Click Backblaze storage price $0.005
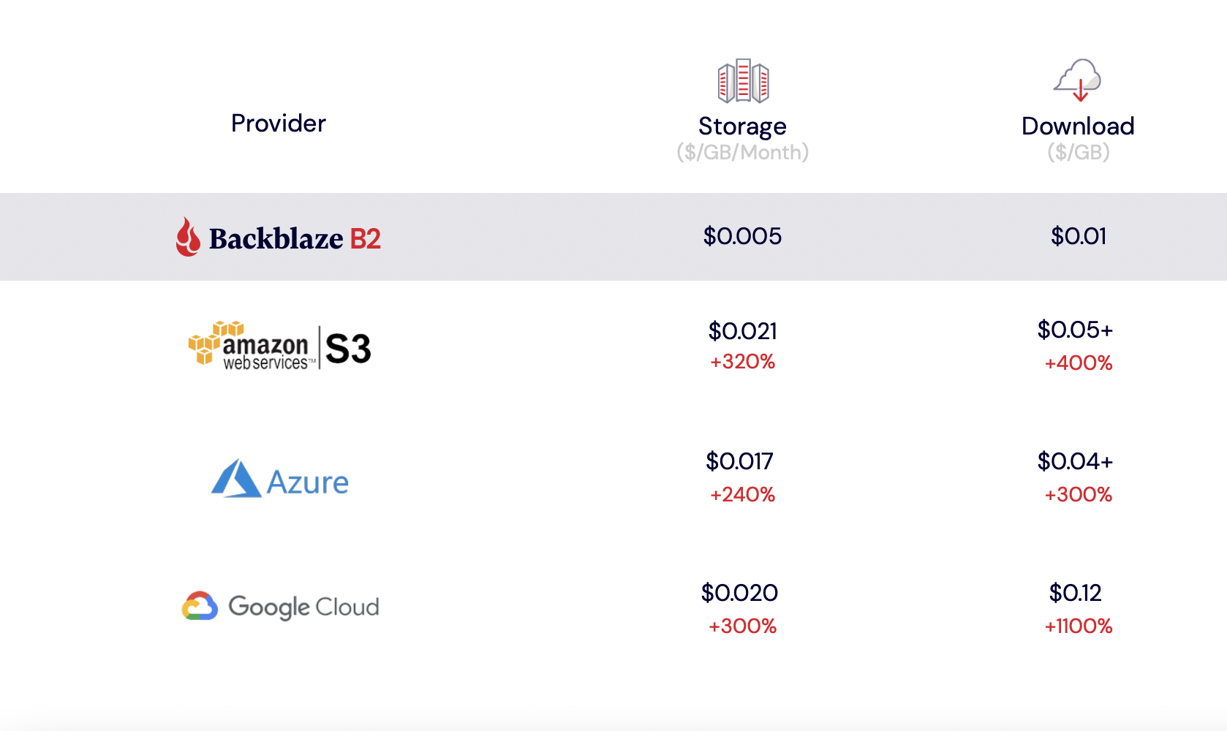The height and width of the screenshot is (731, 1227). [742, 236]
